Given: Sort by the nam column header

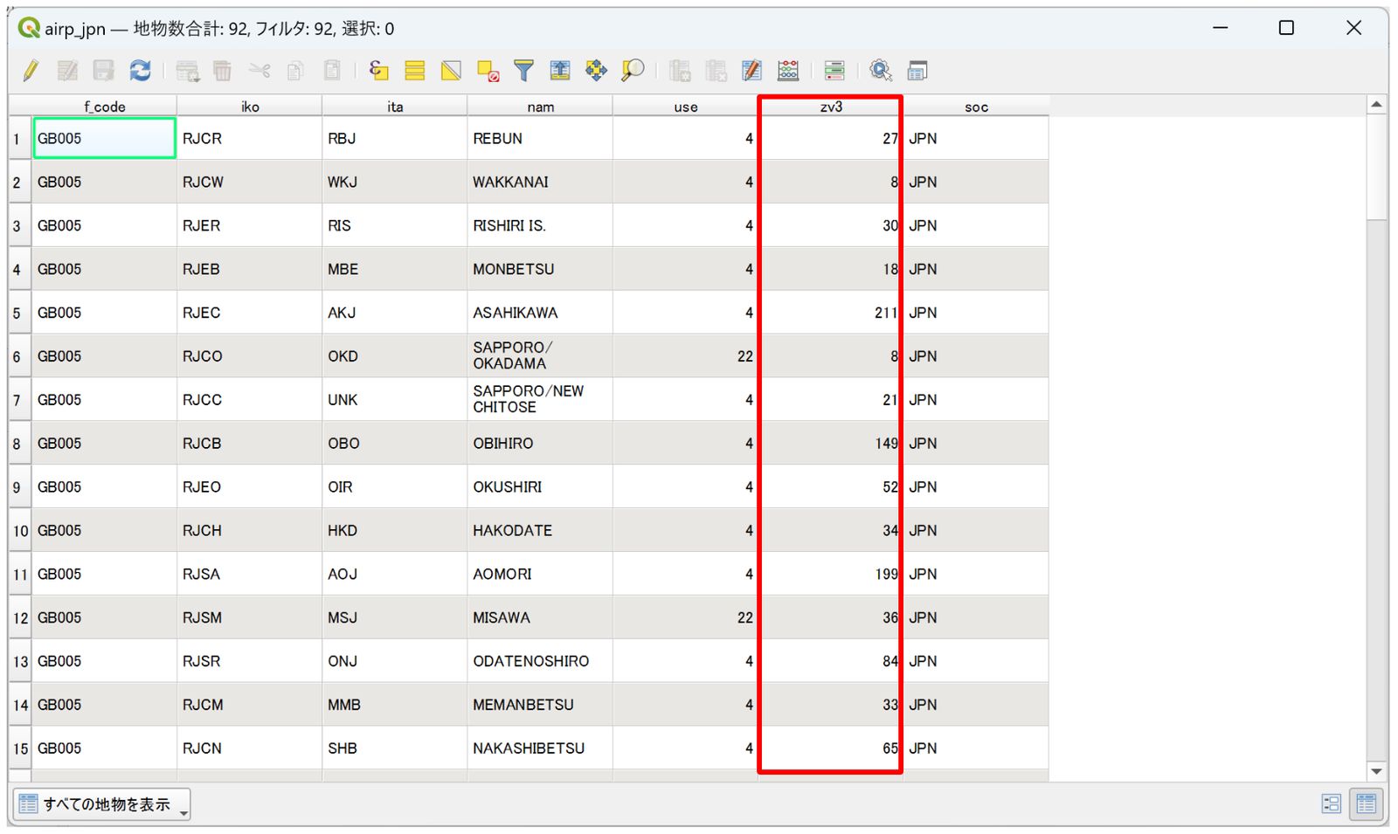Looking at the screenshot, I should click(x=540, y=107).
